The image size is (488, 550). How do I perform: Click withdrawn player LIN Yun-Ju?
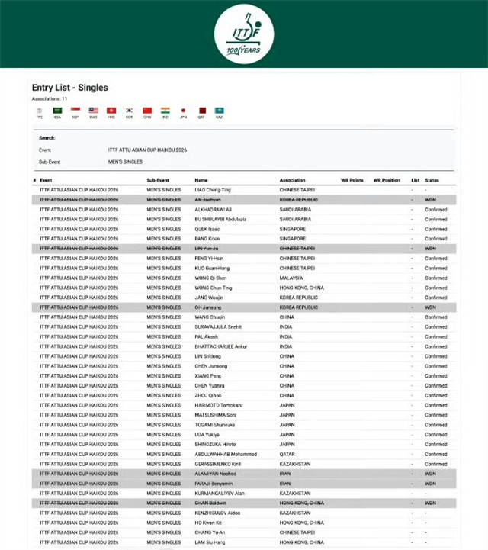[207, 249]
